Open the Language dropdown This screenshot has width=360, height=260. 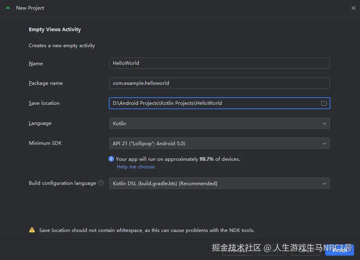[x=219, y=123]
